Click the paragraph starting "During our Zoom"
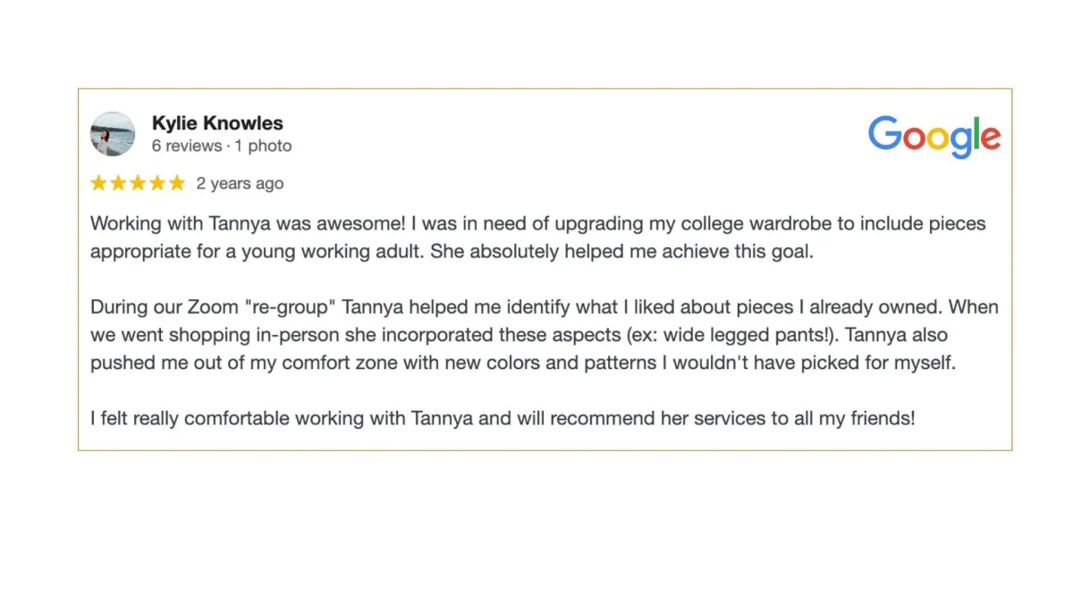This screenshot has width=1073, height=603. 545,335
